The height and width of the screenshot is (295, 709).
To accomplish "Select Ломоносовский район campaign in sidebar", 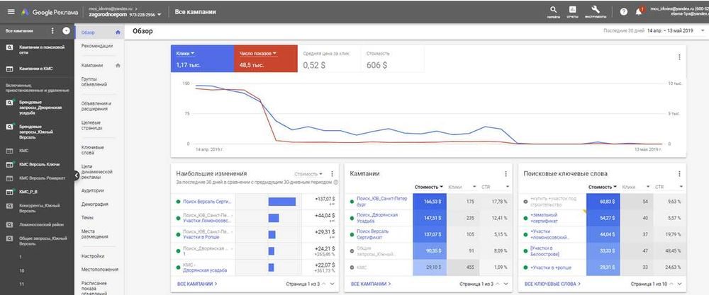I will pyautogui.click(x=41, y=225).
